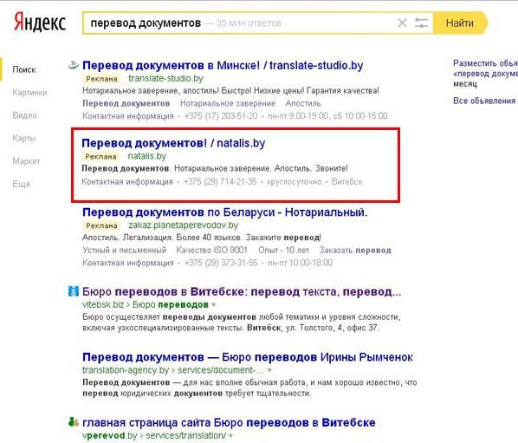The image size is (518, 443).
Task: Open Контактная информация for translate-studio.by ad
Action: click(x=128, y=116)
